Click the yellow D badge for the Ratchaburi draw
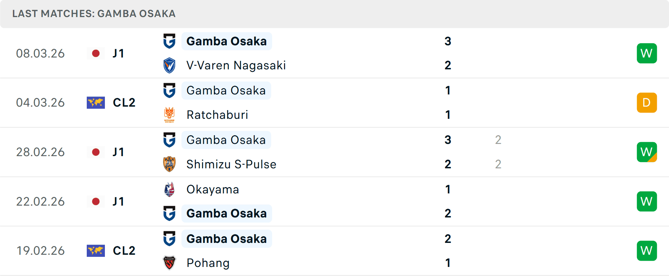Screen dimensions: 669x276 [x=647, y=102]
